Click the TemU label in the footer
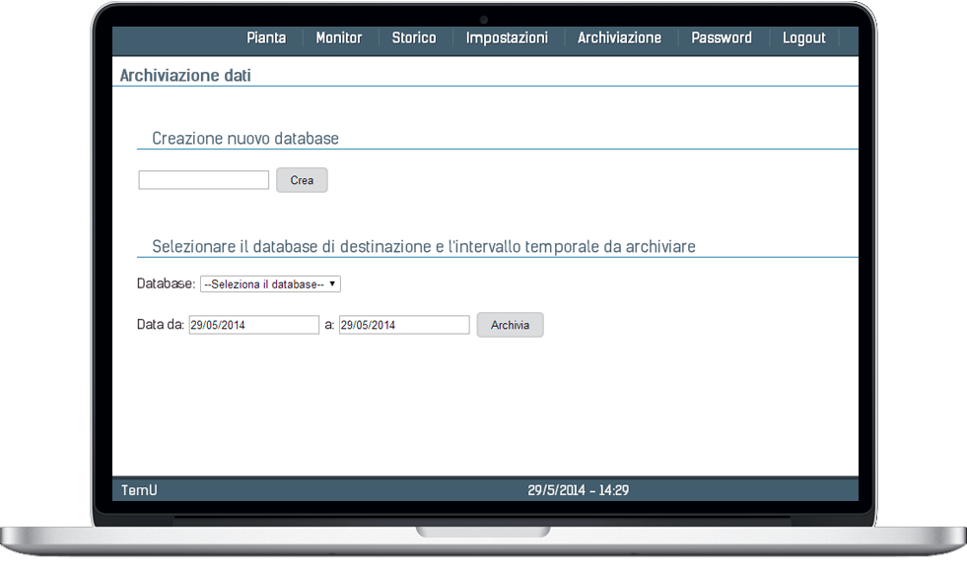 (139, 490)
